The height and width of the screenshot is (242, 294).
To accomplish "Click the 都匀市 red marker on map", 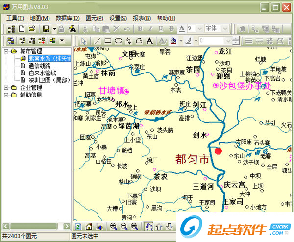I will coord(218,151).
